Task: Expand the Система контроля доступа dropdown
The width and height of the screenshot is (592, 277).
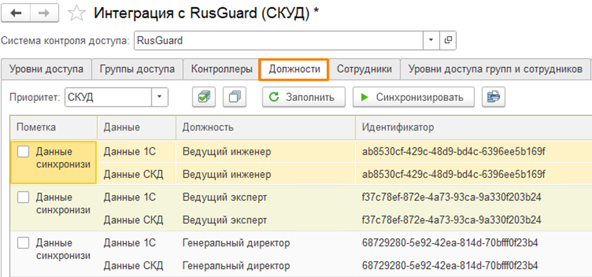Action: point(430,41)
